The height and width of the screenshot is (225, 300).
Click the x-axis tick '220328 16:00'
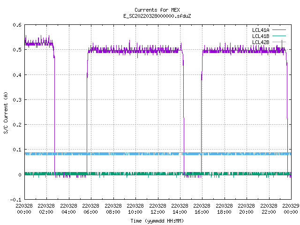tap(202, 209)
